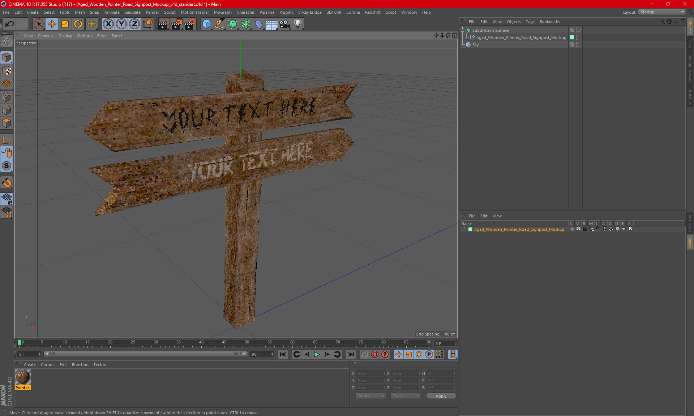Add a Cube primitive object
The width and height of the screenshot is (694, 416).
coord(206,24)
